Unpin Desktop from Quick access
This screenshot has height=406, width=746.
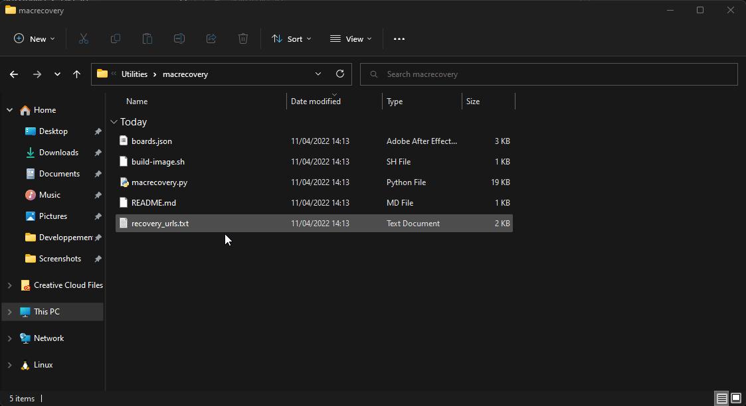pos(98,131)
